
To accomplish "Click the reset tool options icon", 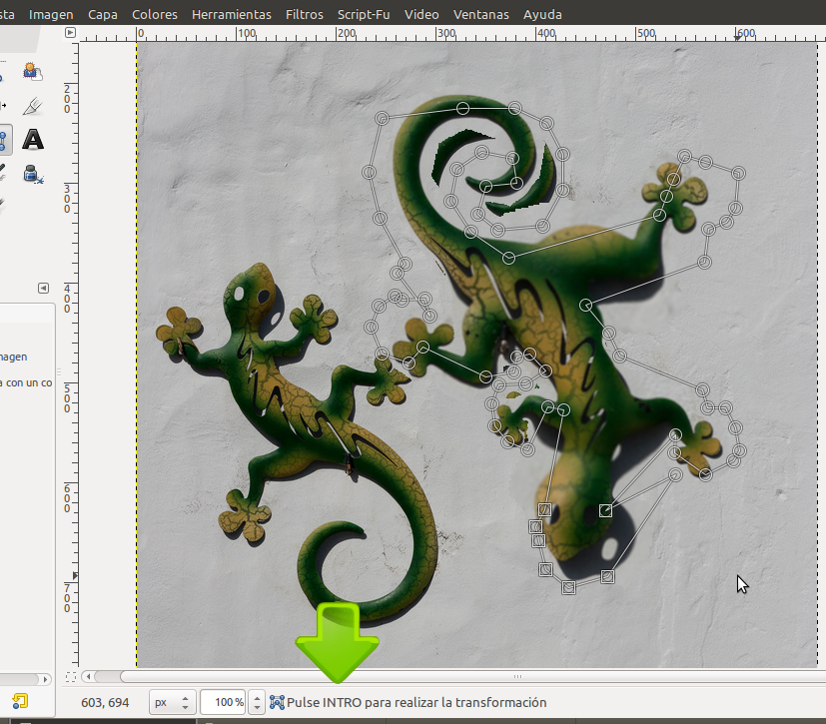I will (x=20, y=701).
